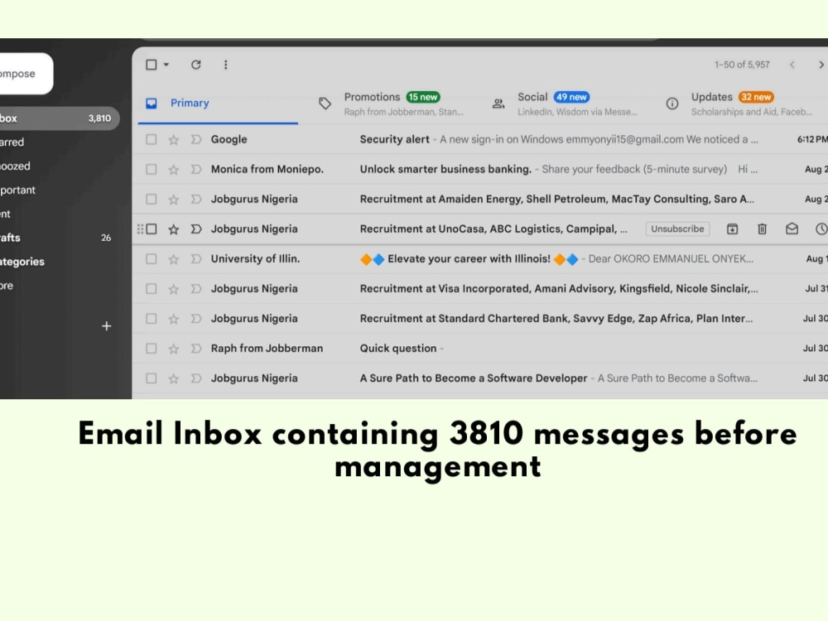Viewport: 828px width, 621px height.
Task: Select the Amaiden Energy recruitment email checkbox
Action: 151,199
